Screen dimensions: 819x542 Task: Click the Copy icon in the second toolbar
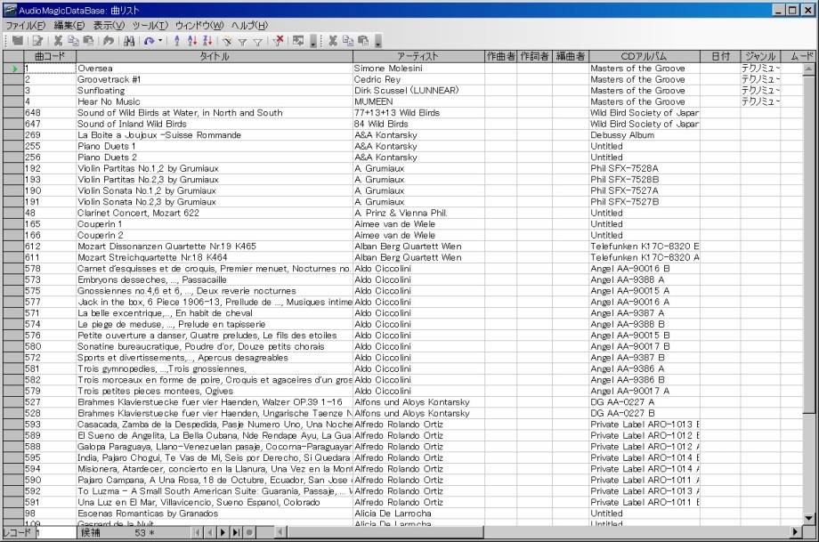click(348, 41)
